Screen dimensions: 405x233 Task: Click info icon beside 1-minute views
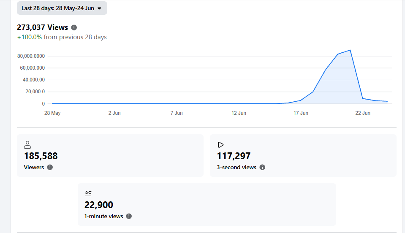129,216
